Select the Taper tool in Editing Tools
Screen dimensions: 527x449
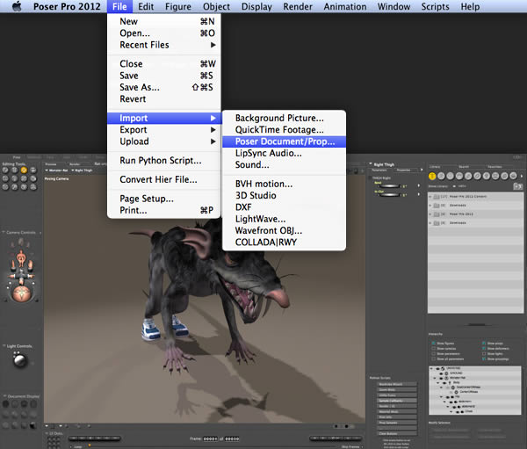[14, 178]
